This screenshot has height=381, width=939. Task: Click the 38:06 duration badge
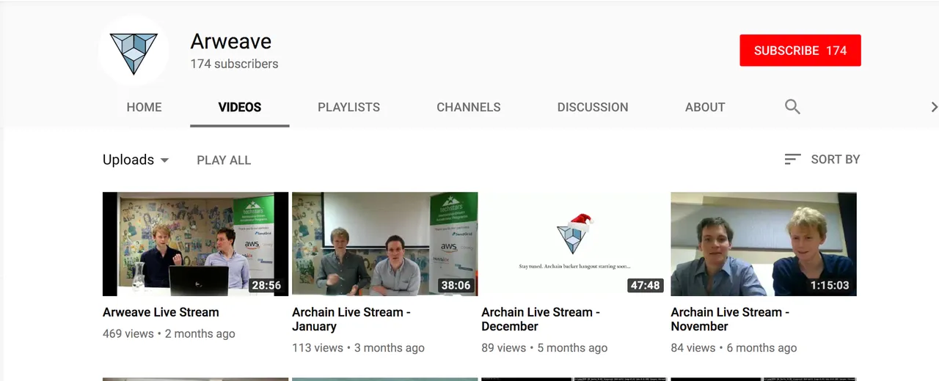(x=456, y=285)
